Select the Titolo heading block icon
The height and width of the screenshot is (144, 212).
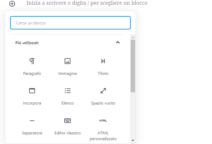pos(103,61)
